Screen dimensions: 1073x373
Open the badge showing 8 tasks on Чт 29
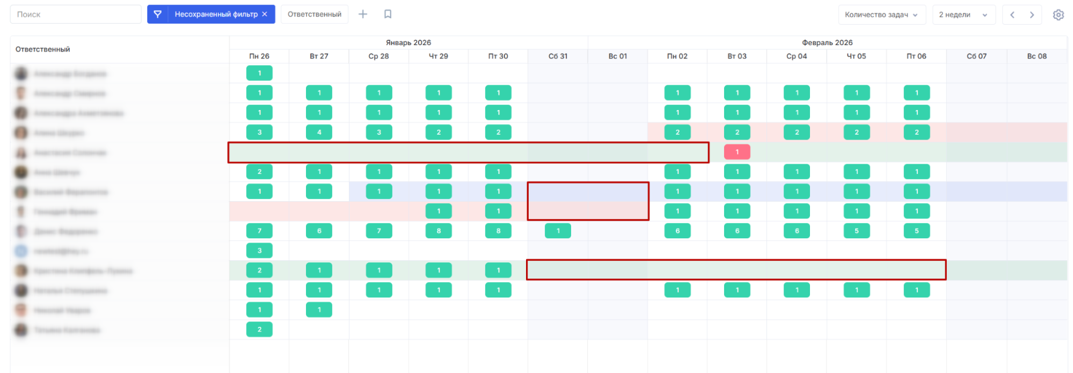click(x=439, y=231)
